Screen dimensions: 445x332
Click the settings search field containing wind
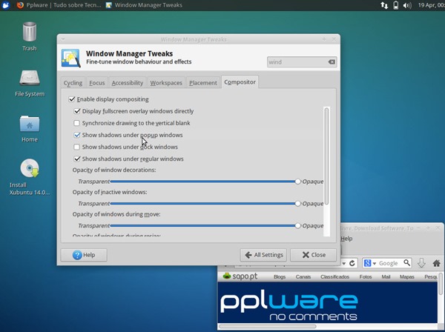[x=302, y=62]
